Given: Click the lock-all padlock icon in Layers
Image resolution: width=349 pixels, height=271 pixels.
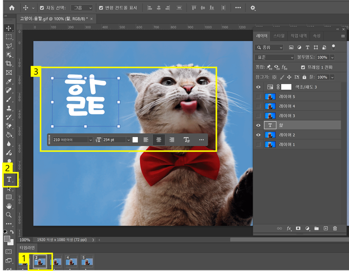Looking at the screenshot, I should pyautogui.click(x=304, y=77).
